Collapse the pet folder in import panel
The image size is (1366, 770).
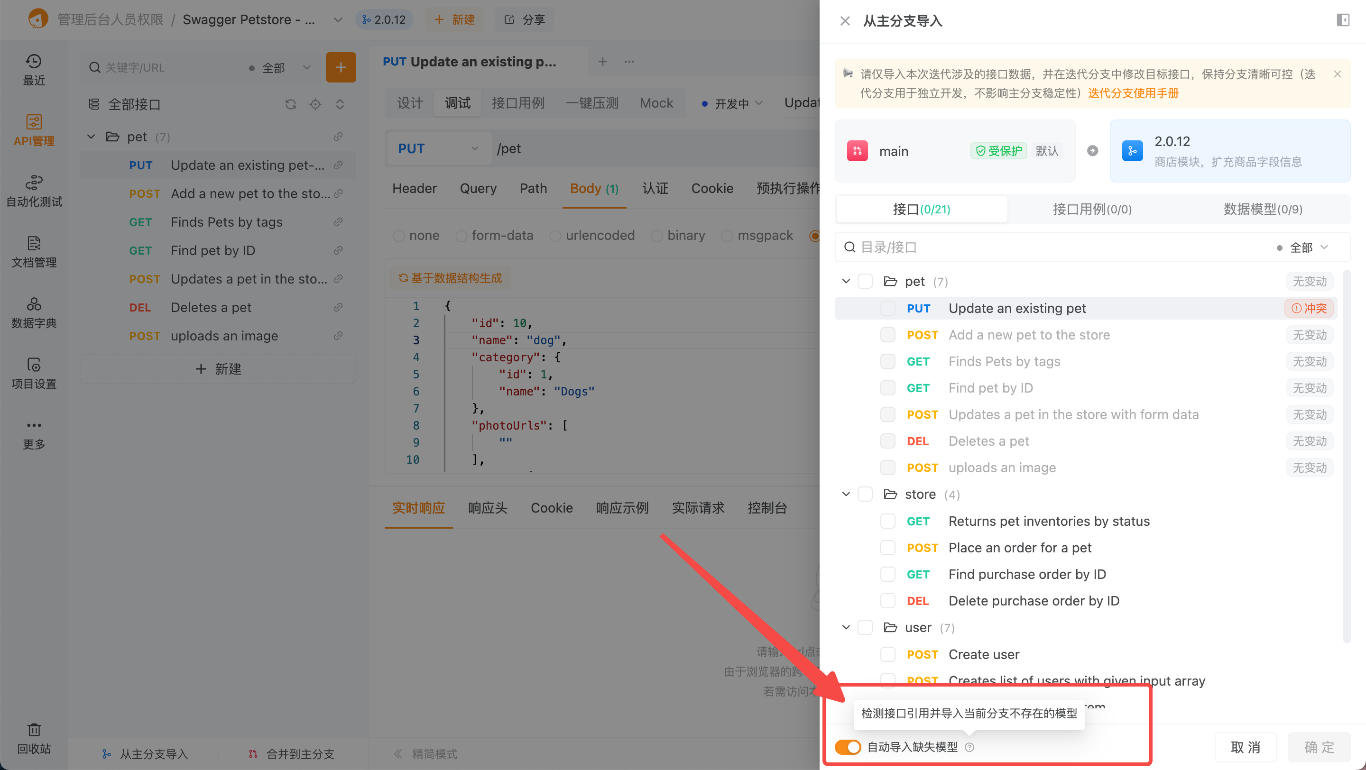pyautogui.click(x=846, y=281)
